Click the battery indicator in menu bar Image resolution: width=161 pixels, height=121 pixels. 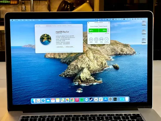coord(123,19)
